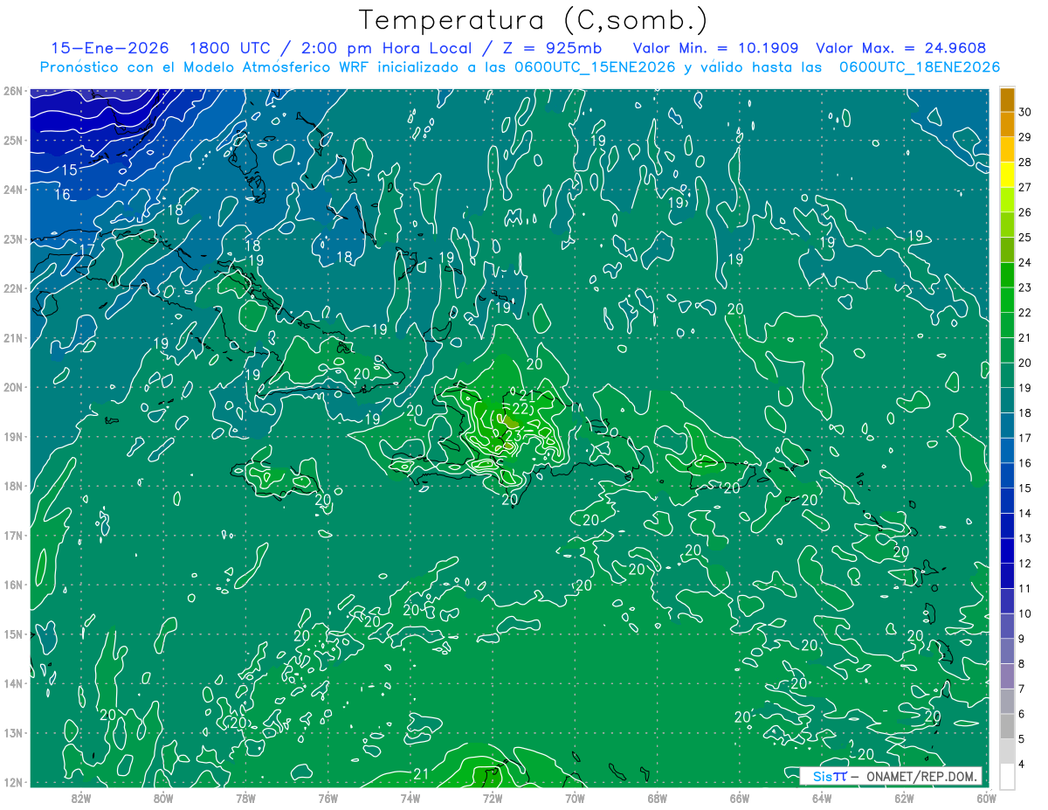
Task: Click the '20N' latitude axis label
Action: [x=12, y=388]
